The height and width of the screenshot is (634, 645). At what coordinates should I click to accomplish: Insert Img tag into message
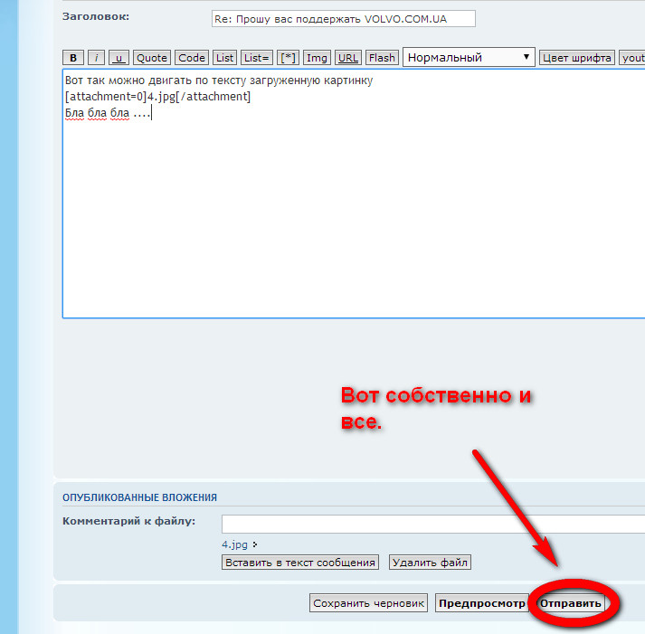pos(317,57)
